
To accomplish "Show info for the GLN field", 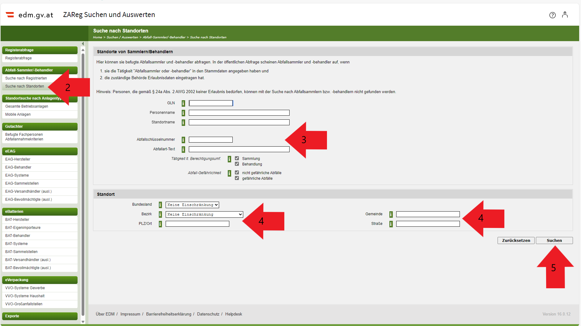I will pyautogui.click(x=183, y=103).
